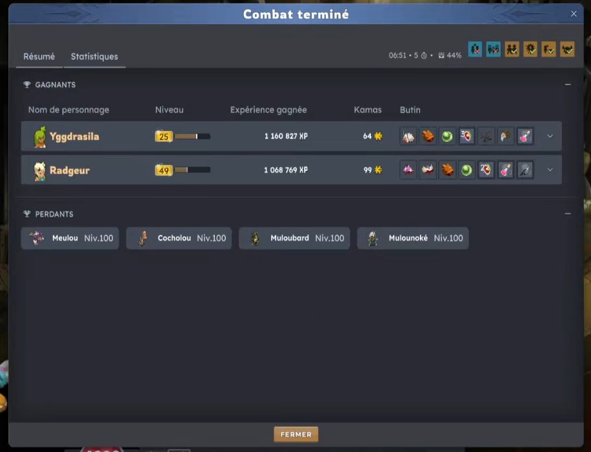Click the 1 160 827 XP value
Image resolution: width=591 pixels, height=452 pixels.
(286, 136)
